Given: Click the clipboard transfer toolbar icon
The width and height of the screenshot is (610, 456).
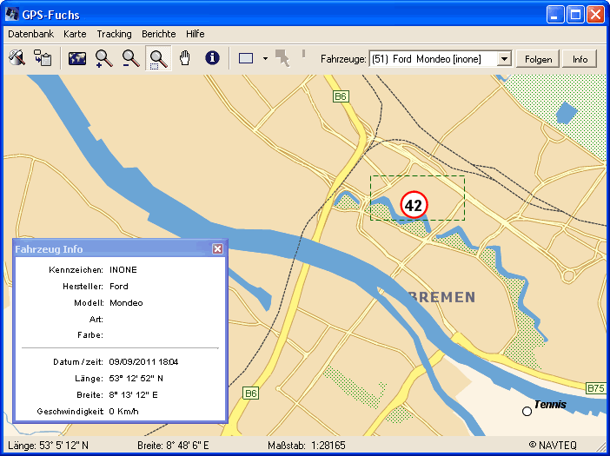Looking at the screenshot, I should click(x=43, y=59).
